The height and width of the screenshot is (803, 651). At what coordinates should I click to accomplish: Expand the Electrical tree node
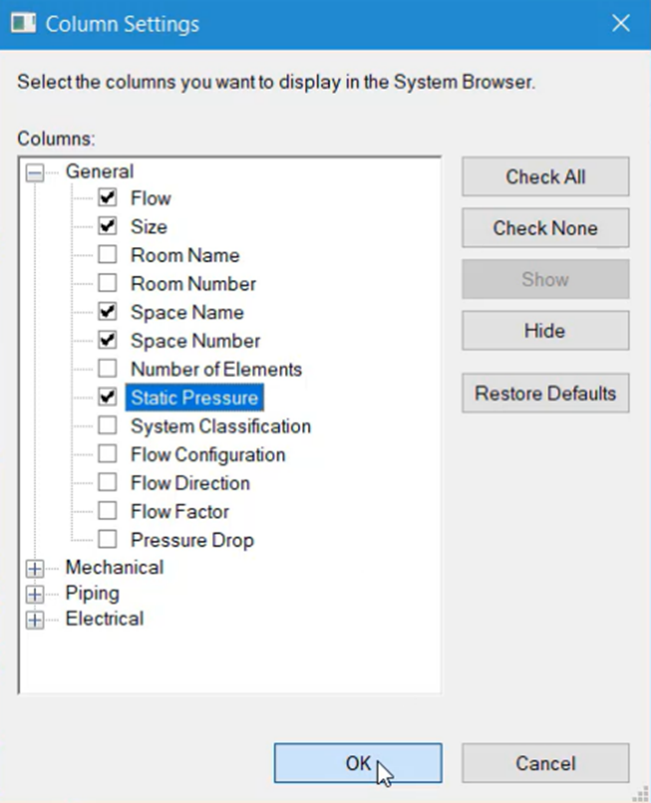35,620
